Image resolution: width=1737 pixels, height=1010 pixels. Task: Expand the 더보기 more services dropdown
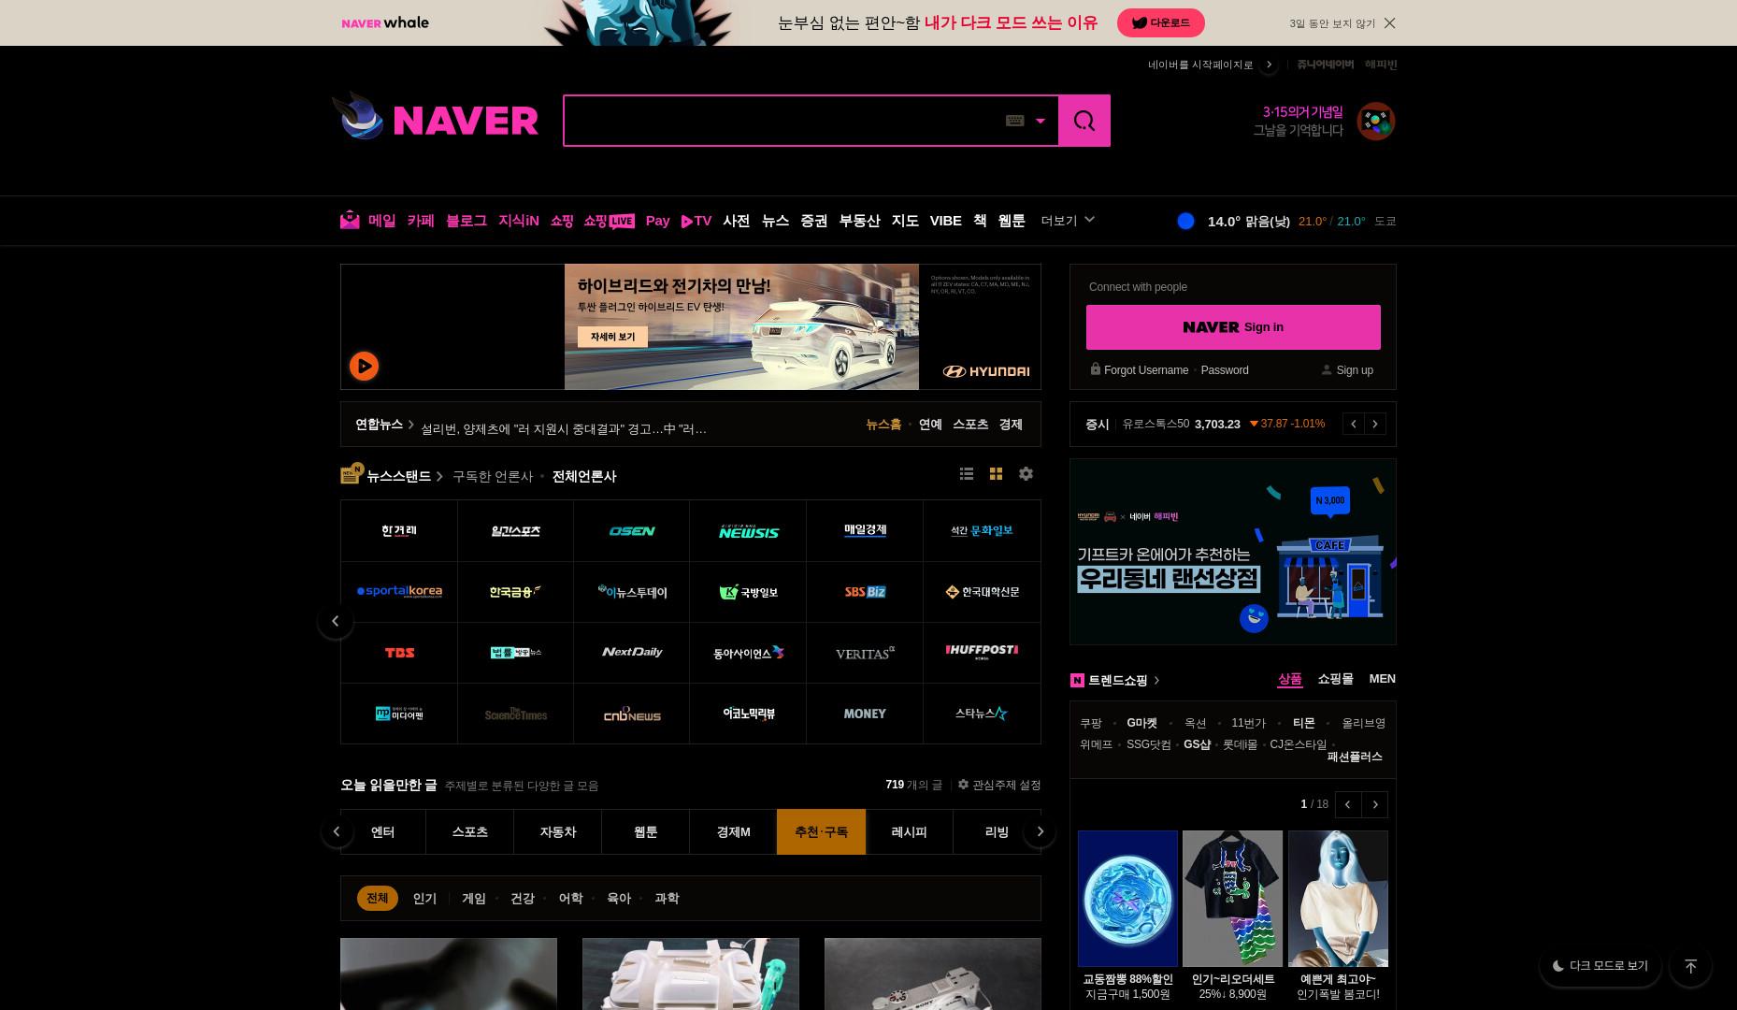click(1068, 221)
